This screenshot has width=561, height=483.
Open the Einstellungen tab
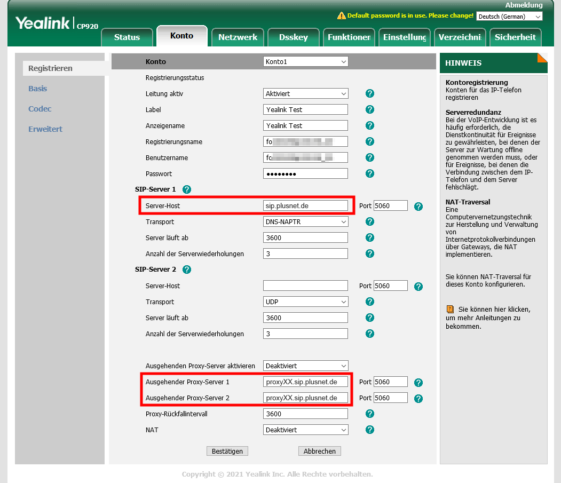[405, 37]
